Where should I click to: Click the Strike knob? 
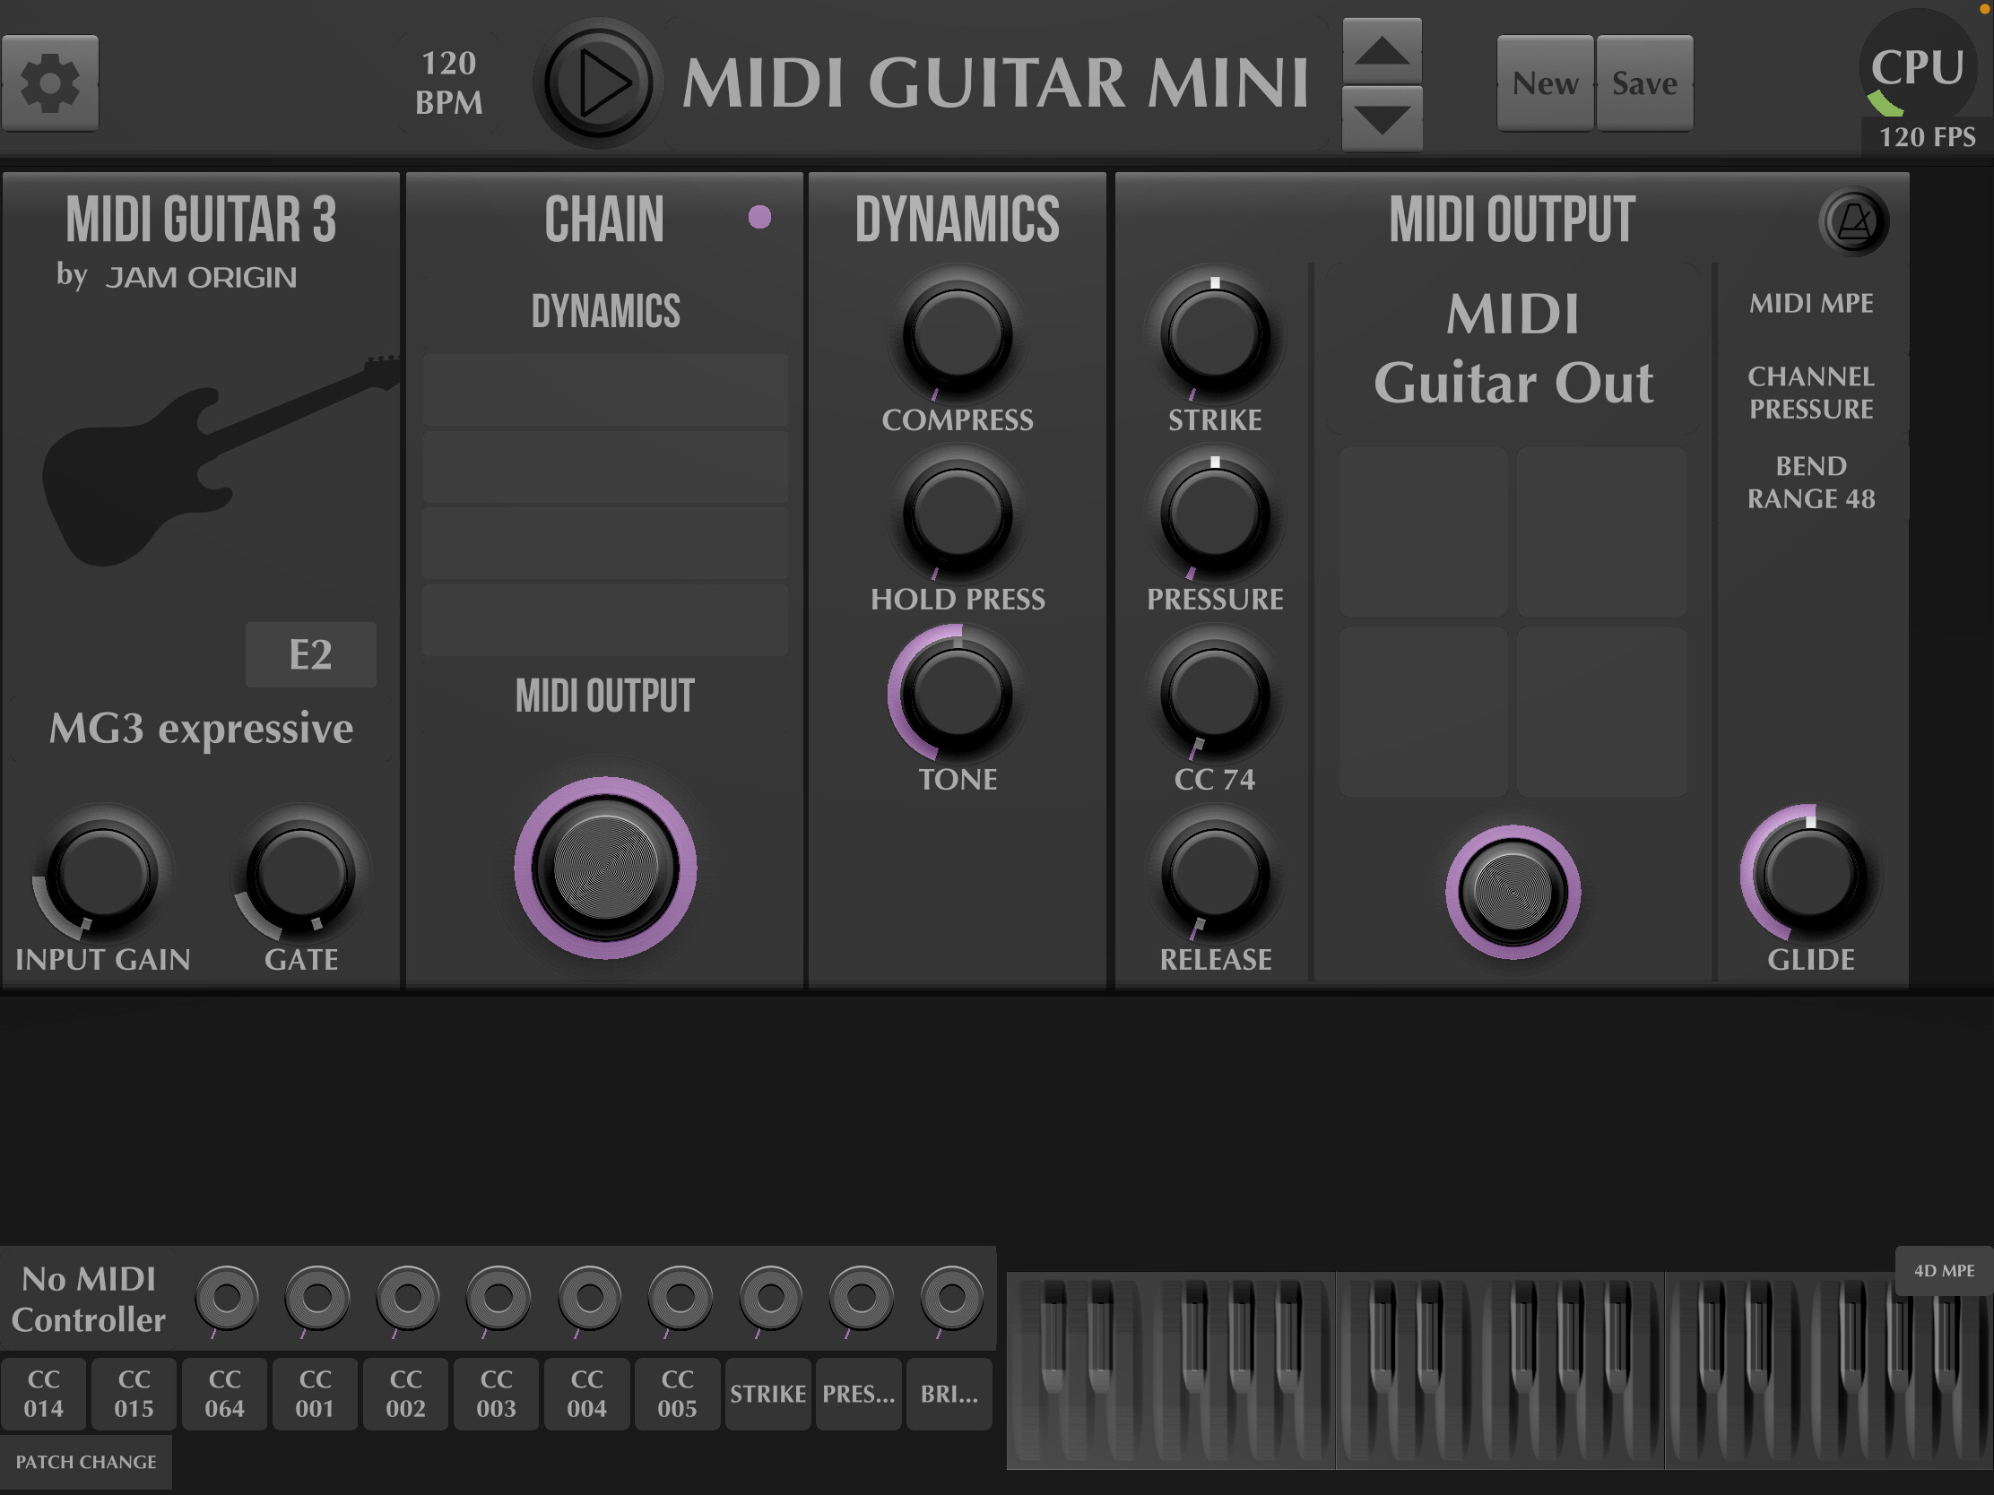[1214, 335]
